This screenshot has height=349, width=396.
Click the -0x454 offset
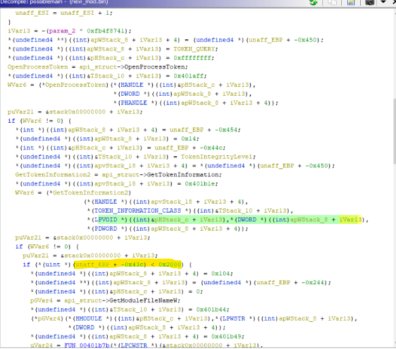click(225, 130)
